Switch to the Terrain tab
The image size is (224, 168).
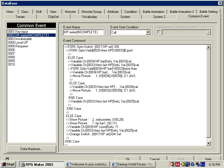click(20, 17)
